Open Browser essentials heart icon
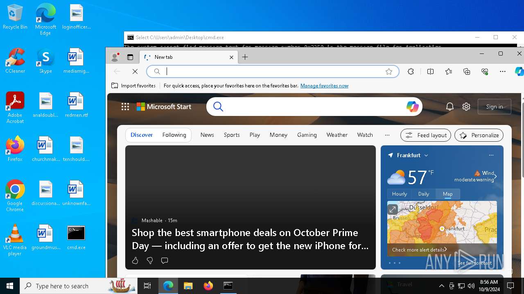524x294 pixels. point(485,71)
